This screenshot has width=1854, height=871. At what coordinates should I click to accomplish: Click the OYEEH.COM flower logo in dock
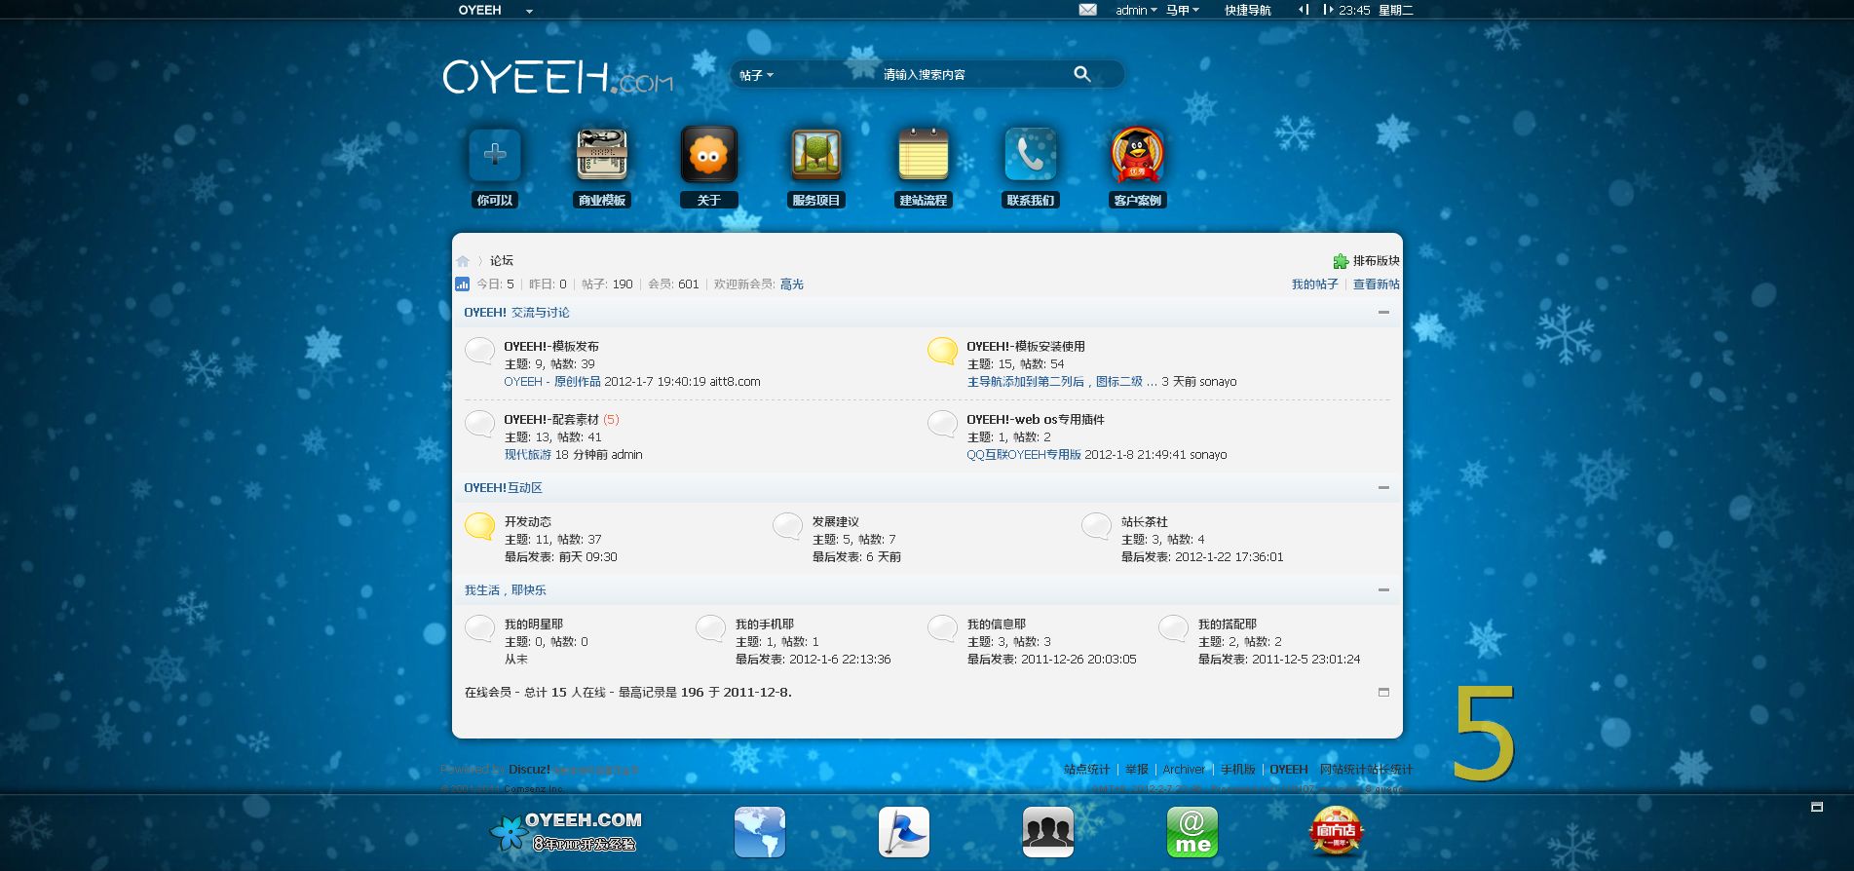tap(565, 832)
